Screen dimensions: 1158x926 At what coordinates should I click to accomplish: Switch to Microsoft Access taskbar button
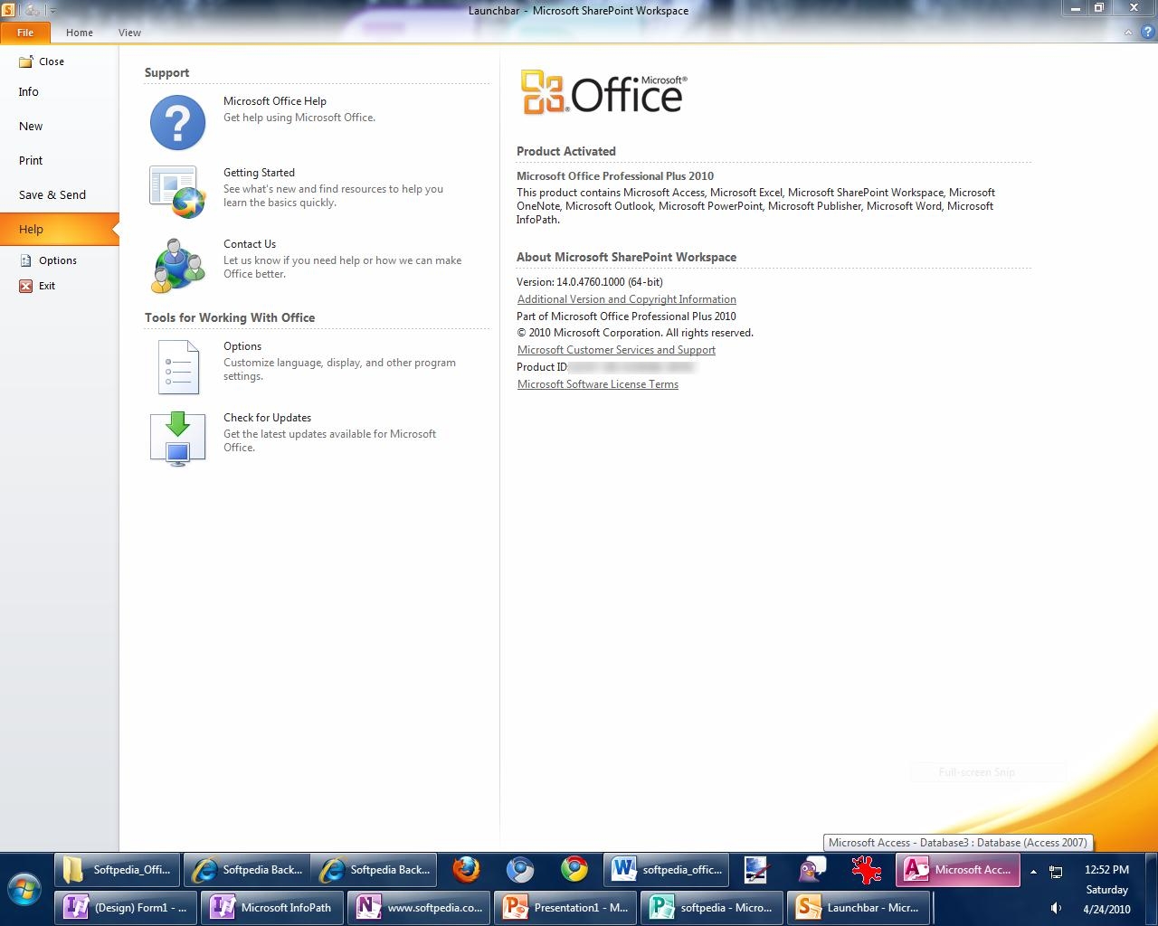pos(958,870)
